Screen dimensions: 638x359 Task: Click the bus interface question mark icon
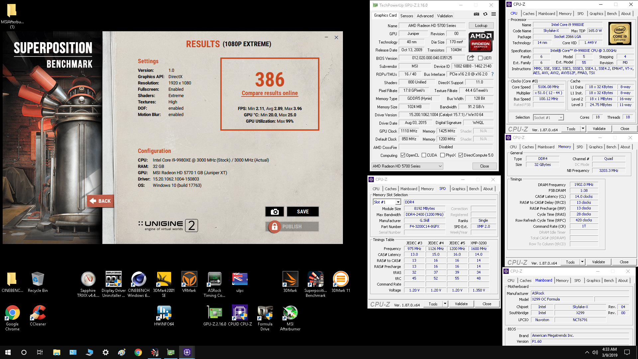[x=492, y=74]
